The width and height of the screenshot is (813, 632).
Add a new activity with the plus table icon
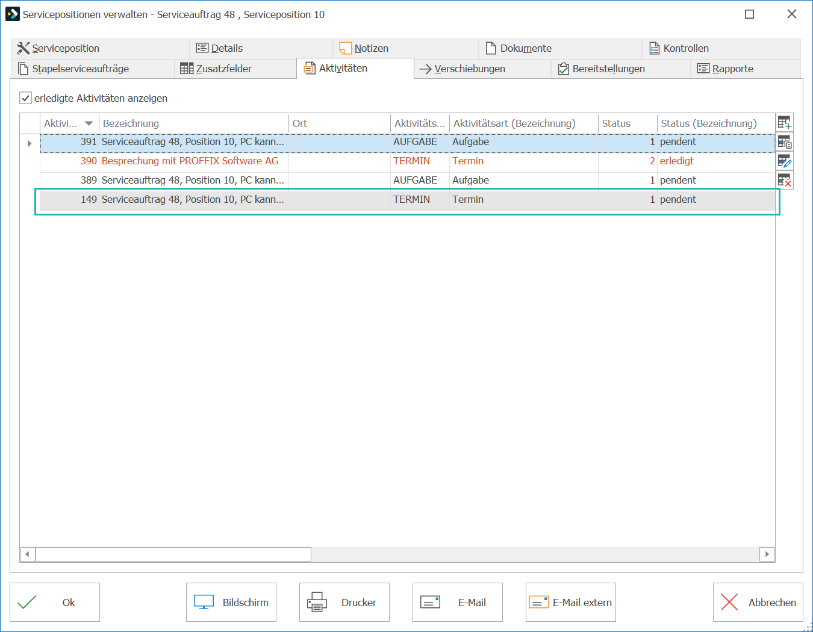(x=784, y=123)
